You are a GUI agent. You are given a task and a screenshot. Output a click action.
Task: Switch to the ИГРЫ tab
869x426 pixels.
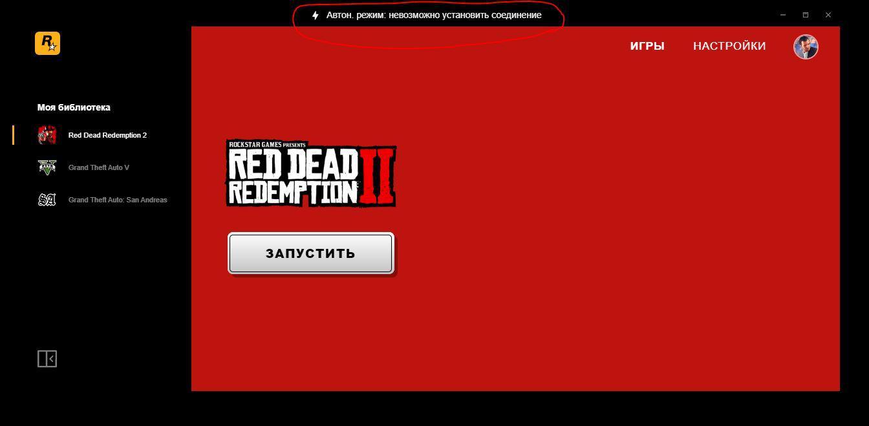coord(647,46)
